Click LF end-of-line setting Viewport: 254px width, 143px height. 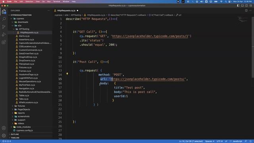tap(226, 141)
